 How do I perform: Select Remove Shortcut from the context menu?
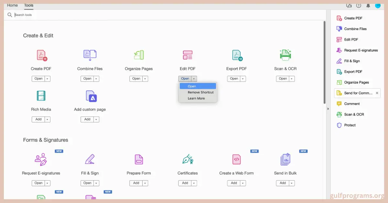click(200, 92)
